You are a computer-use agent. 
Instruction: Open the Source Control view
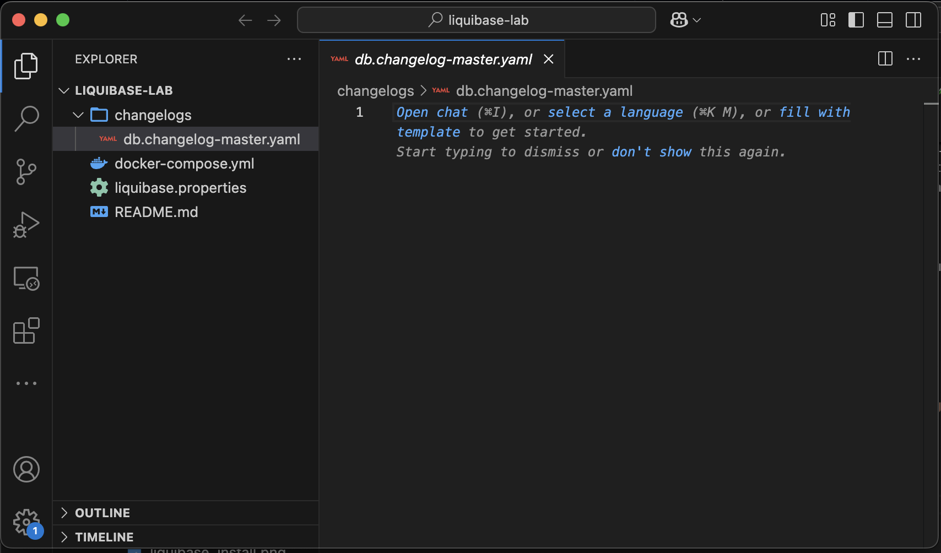pyautogui.click(x=26, y=172)
